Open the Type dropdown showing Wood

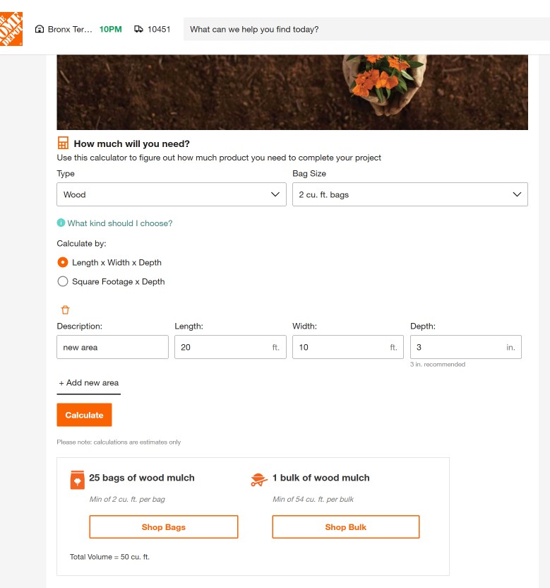coord(172,194)
